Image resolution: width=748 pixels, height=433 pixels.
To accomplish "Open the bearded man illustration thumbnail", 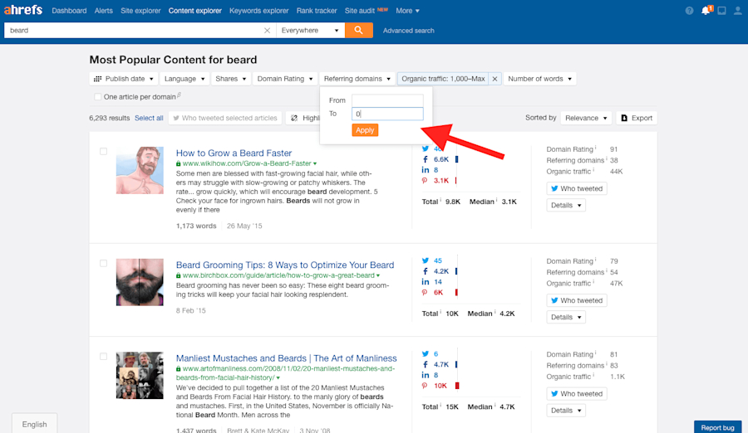I will tap(140, 170).
